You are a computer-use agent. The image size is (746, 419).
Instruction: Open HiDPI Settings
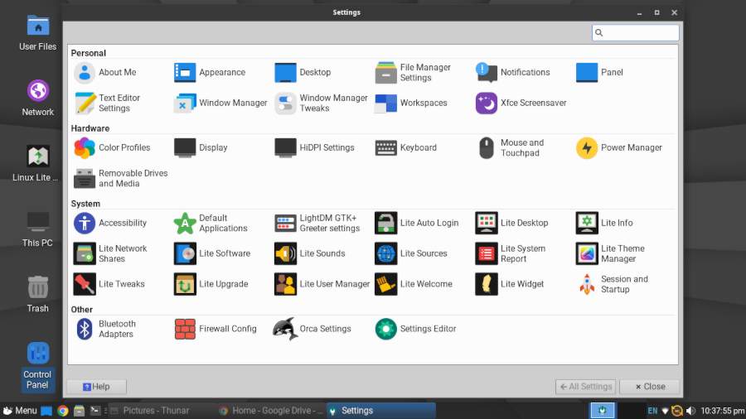pos(314,147)
